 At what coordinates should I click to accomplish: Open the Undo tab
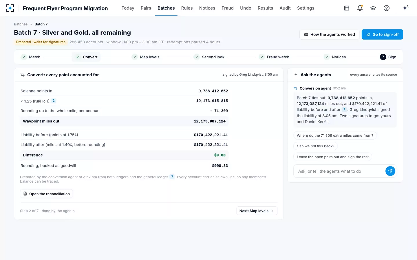click(x=246, y=8)
